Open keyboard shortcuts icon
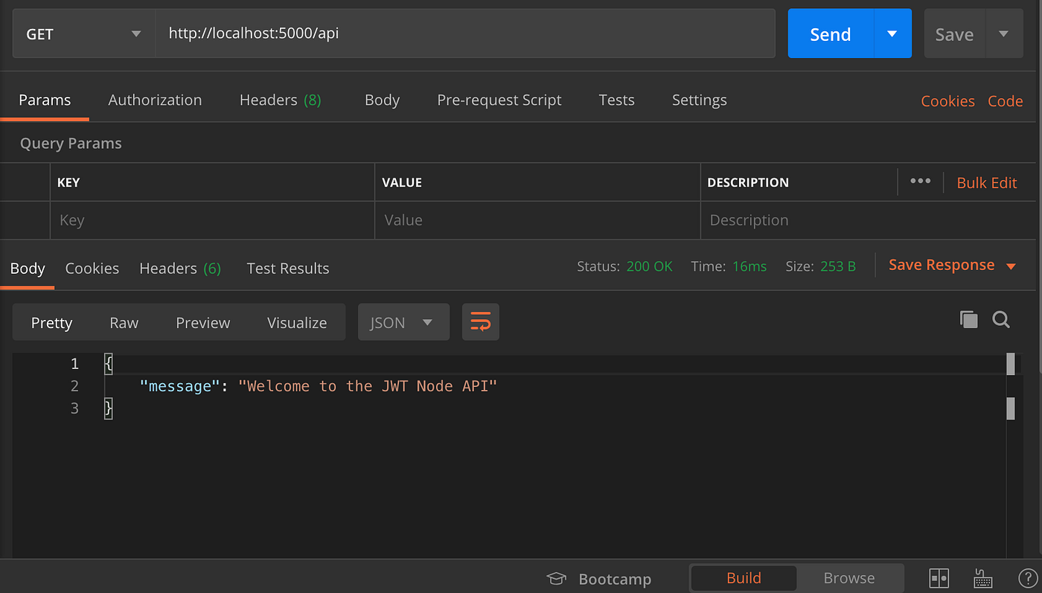This screenshot has height=593, width=1042. tap(983, 578)
